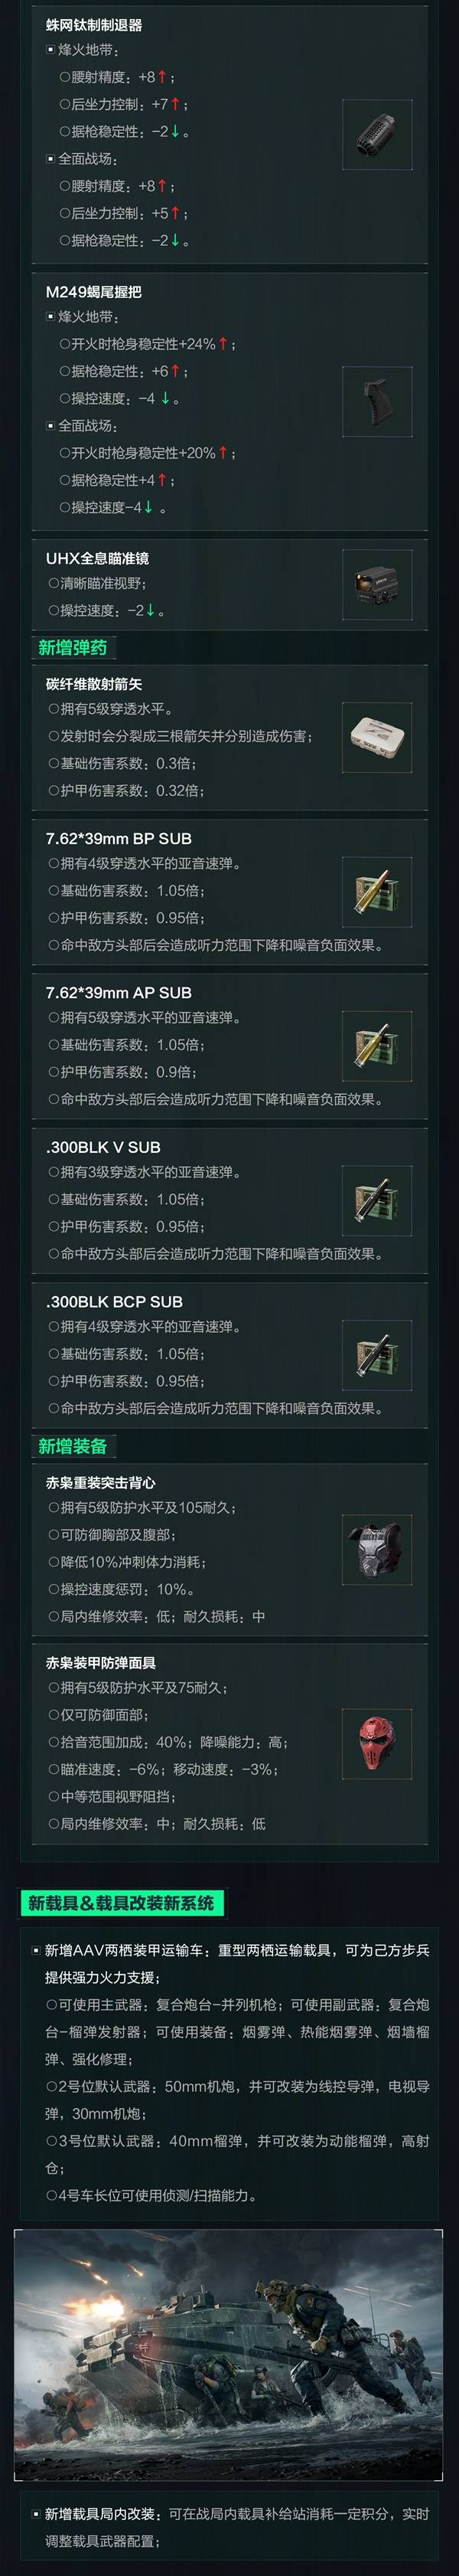
Task: Click the 新增AAV两栖装甲运输车 bullet marker
Action: point(37,1950)
